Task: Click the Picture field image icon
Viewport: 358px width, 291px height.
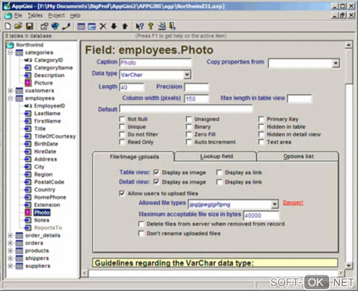Action: point(28,83)
